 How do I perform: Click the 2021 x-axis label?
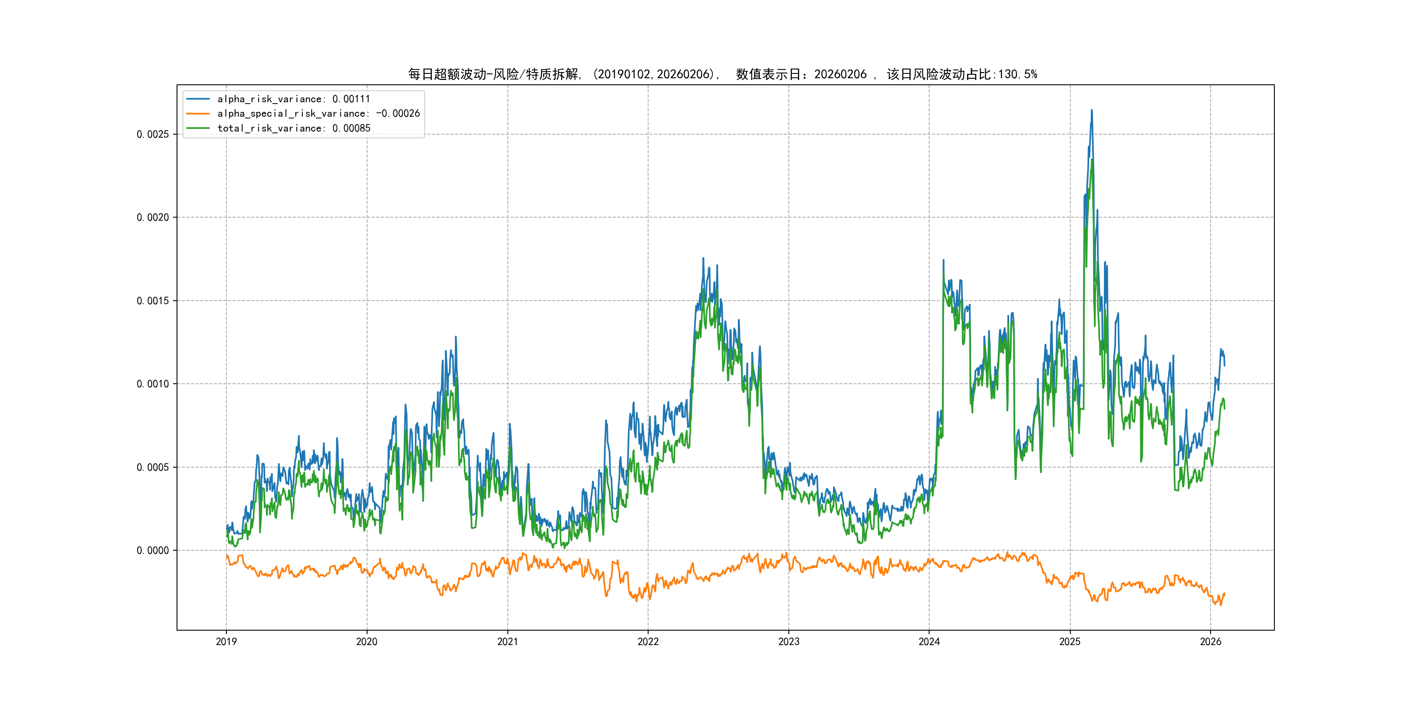click(x=507, y=642)
